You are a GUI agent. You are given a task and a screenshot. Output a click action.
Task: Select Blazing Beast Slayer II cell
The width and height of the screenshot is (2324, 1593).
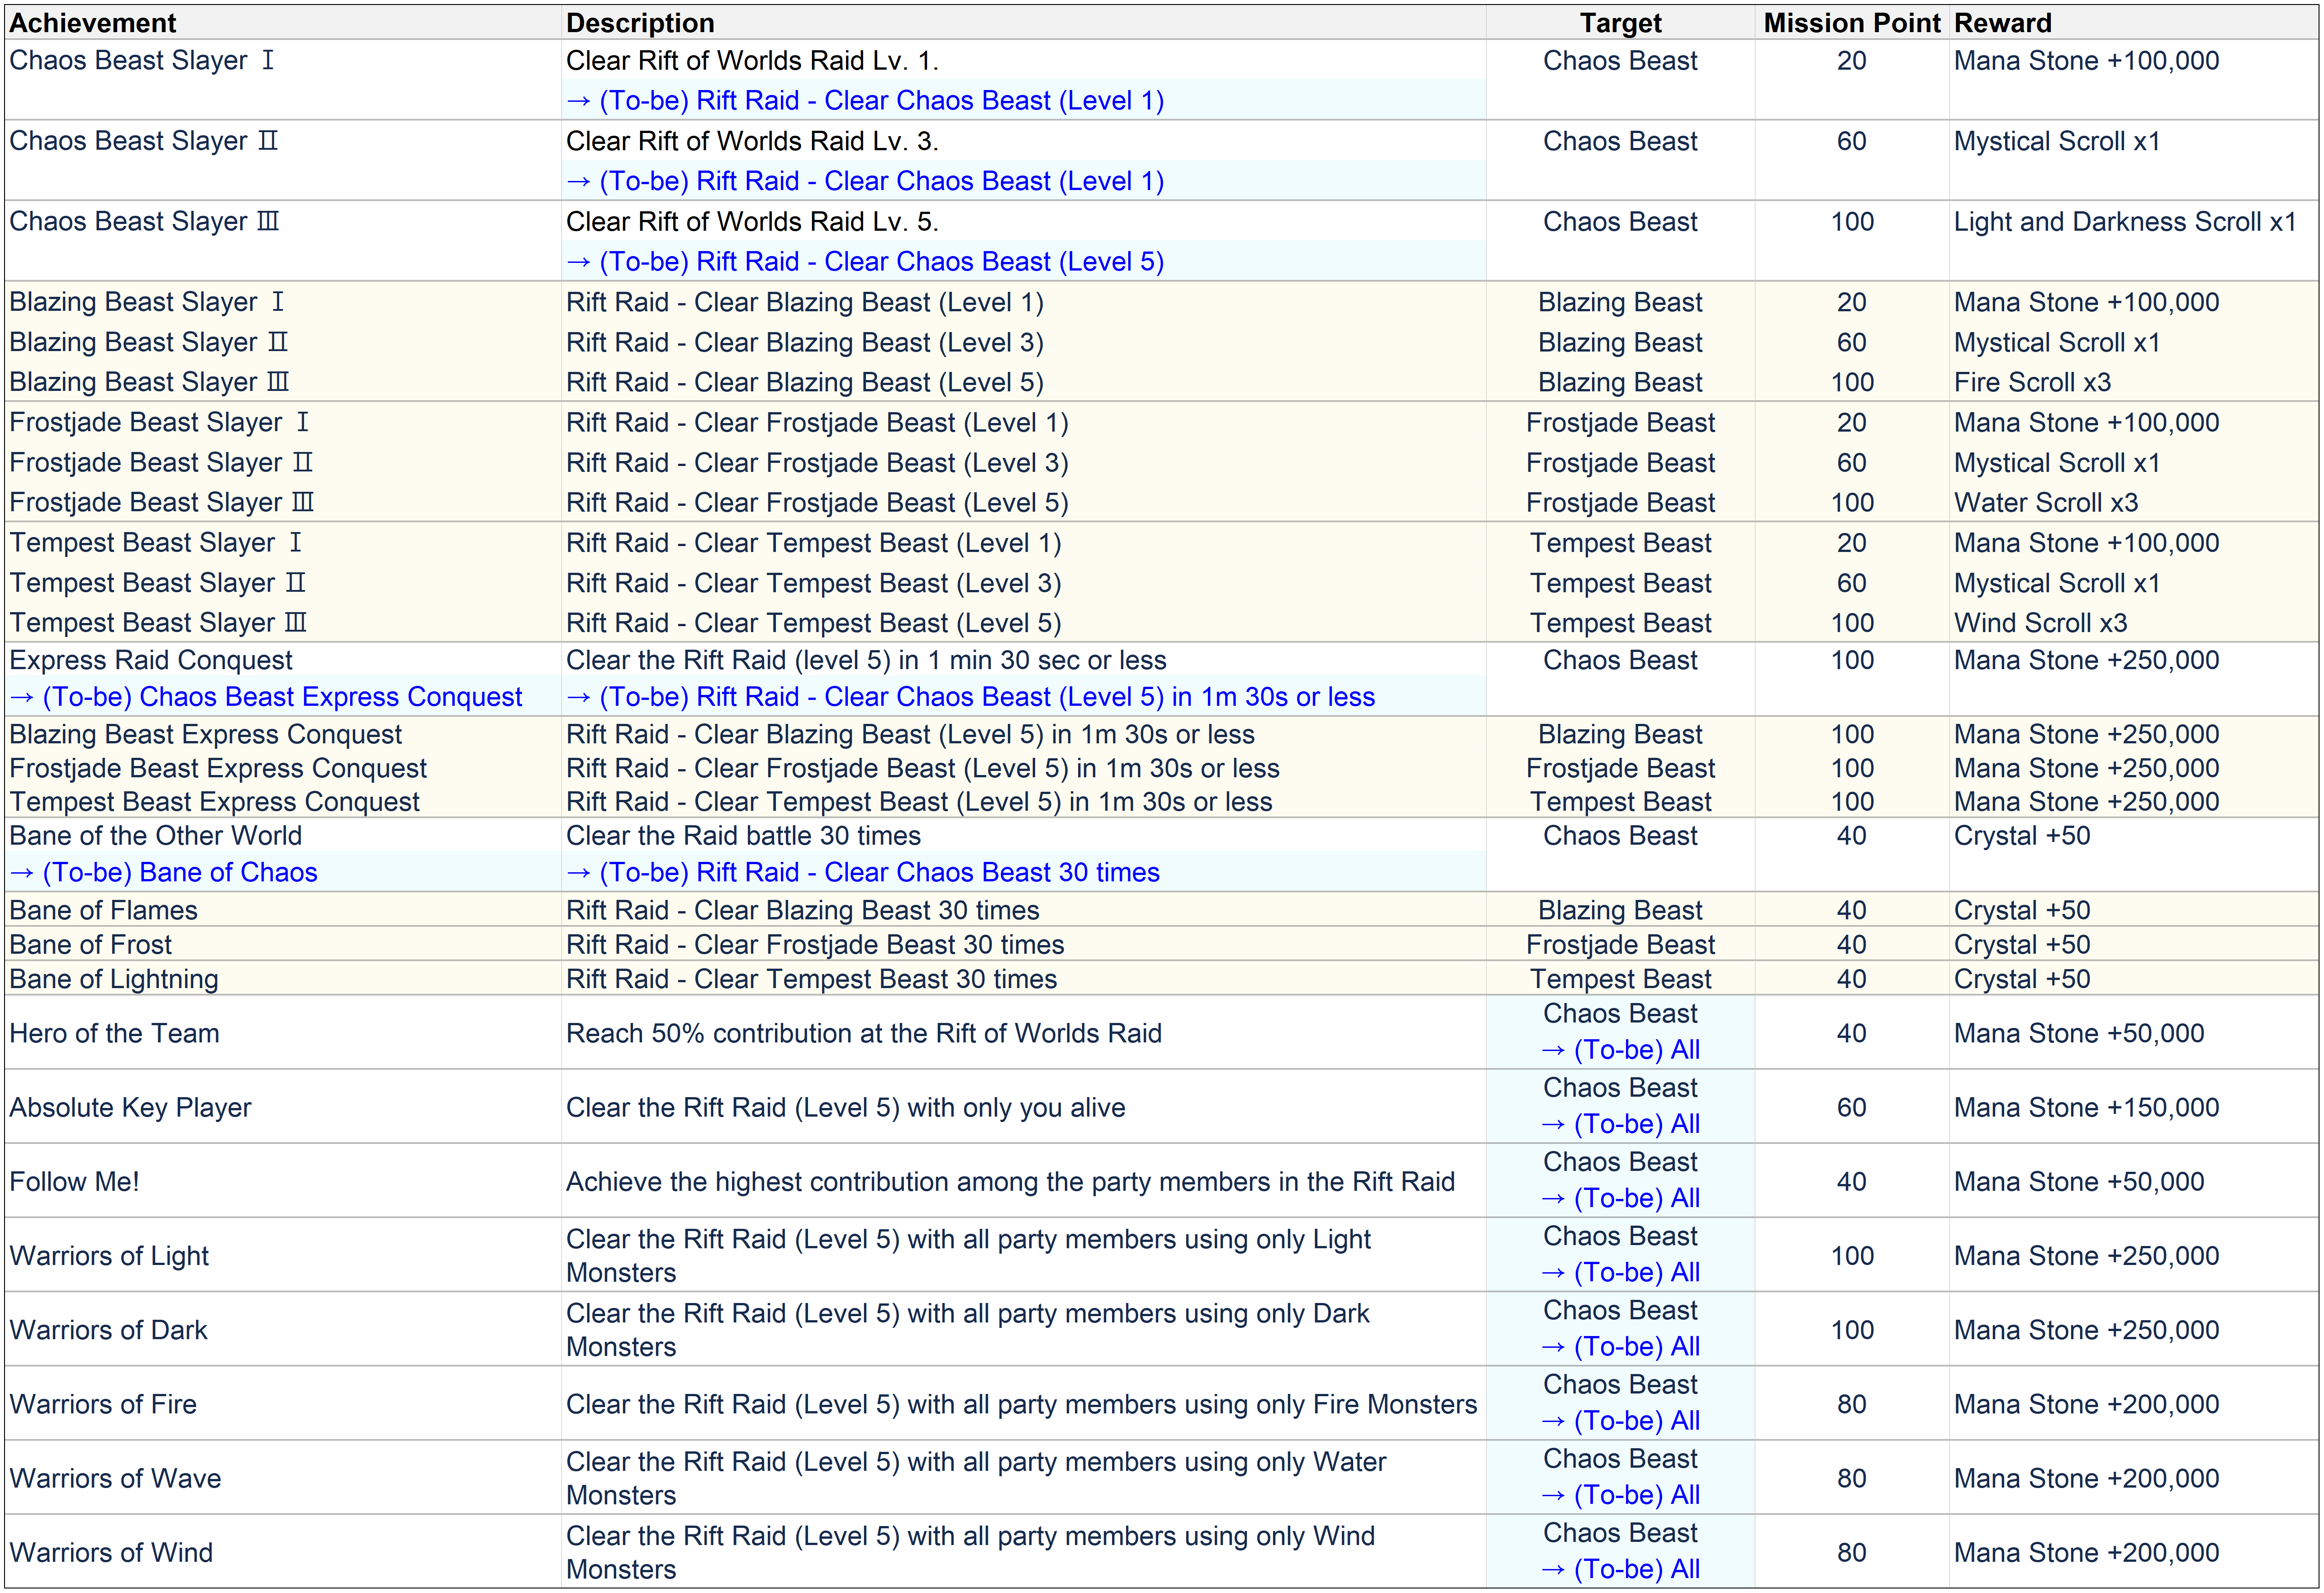pyautogui.click(x=148, y=342)
